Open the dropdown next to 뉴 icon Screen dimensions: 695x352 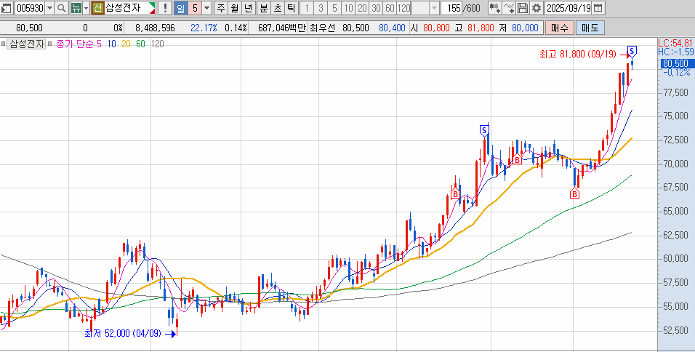(x=87, y=8)
